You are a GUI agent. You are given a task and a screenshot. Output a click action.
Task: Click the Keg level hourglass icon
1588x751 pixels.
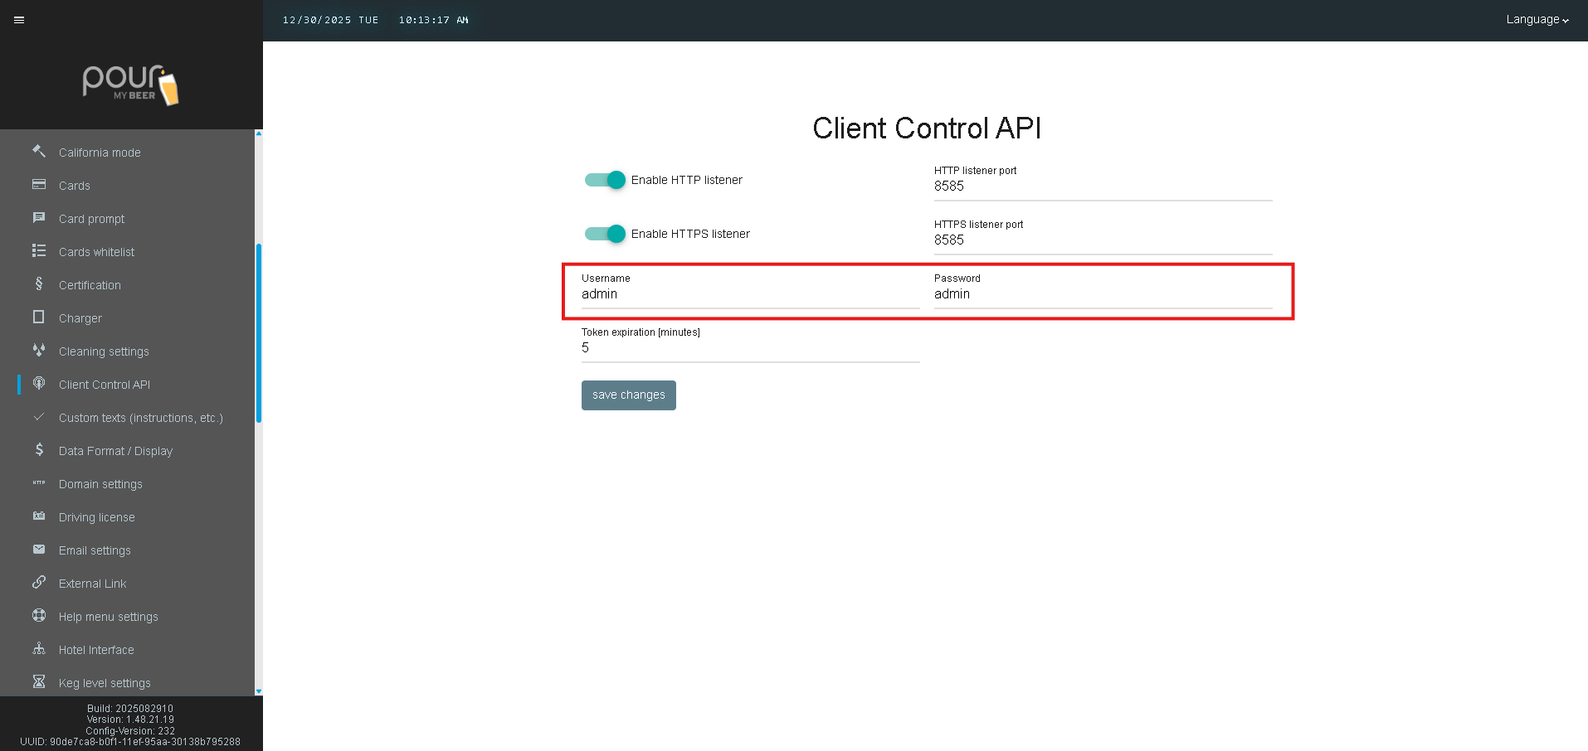coord(39,682)
